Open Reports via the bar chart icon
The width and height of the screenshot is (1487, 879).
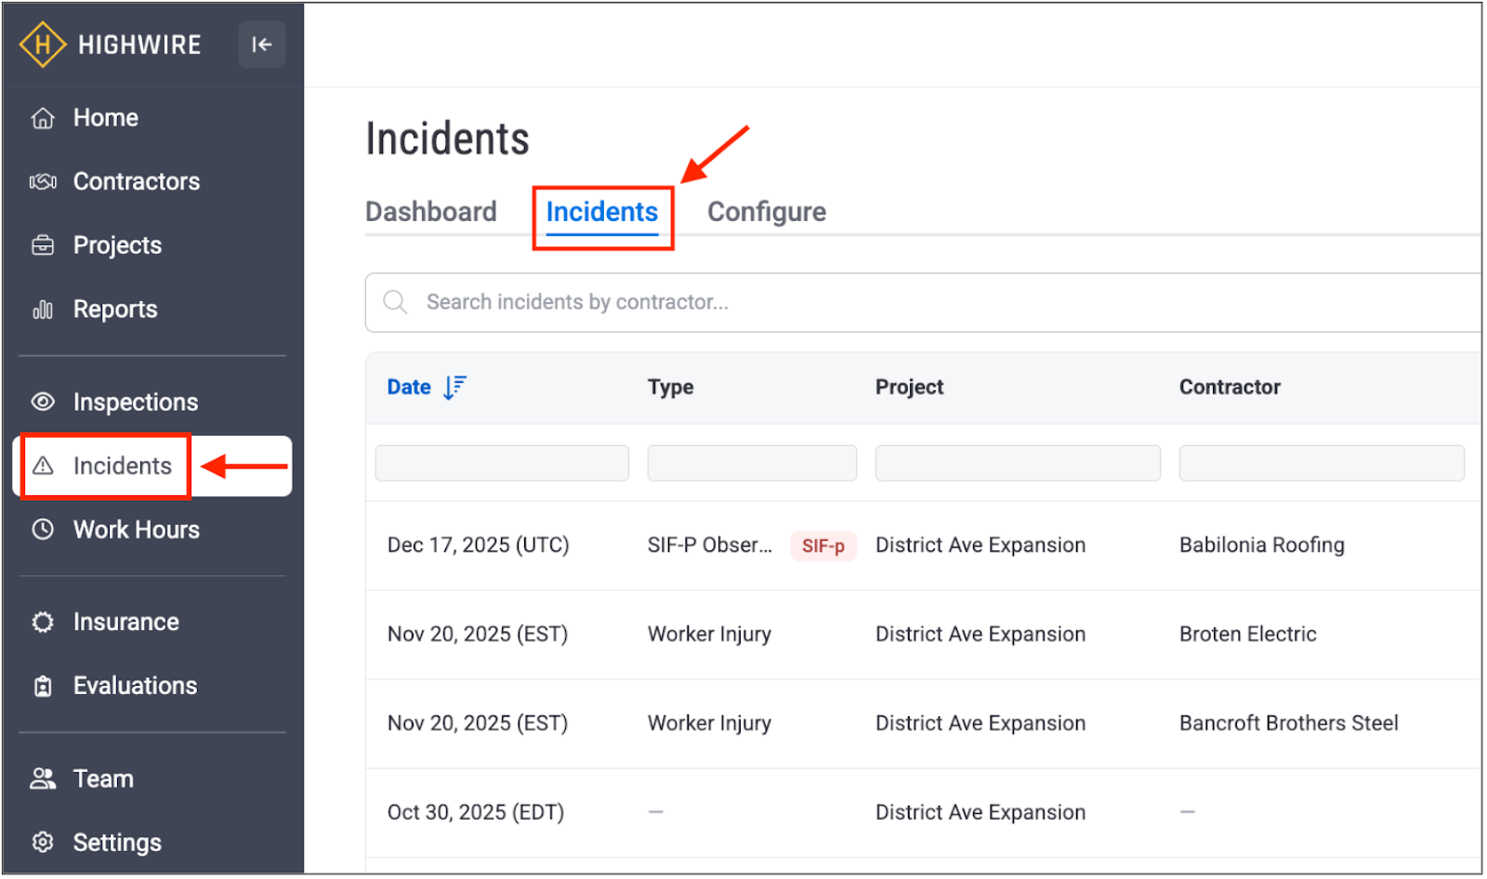coord(43,309)
